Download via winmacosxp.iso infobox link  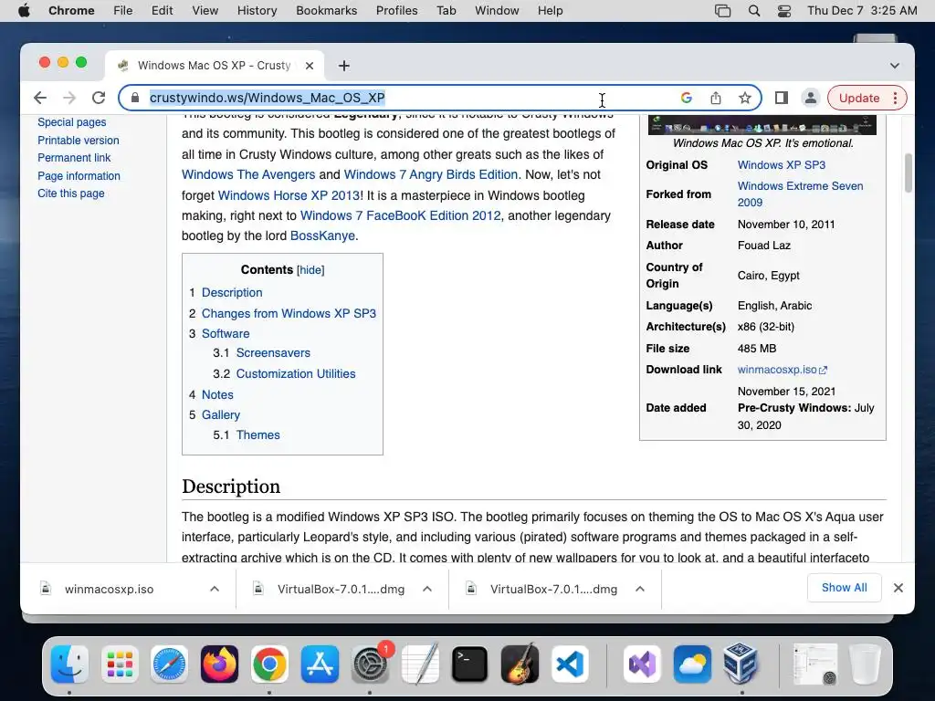pyautogui.click(x=782, y=370)
